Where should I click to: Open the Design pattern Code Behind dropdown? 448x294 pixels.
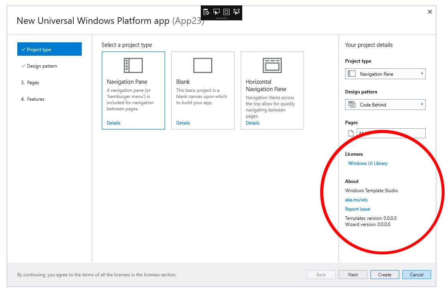click(385, 105)
